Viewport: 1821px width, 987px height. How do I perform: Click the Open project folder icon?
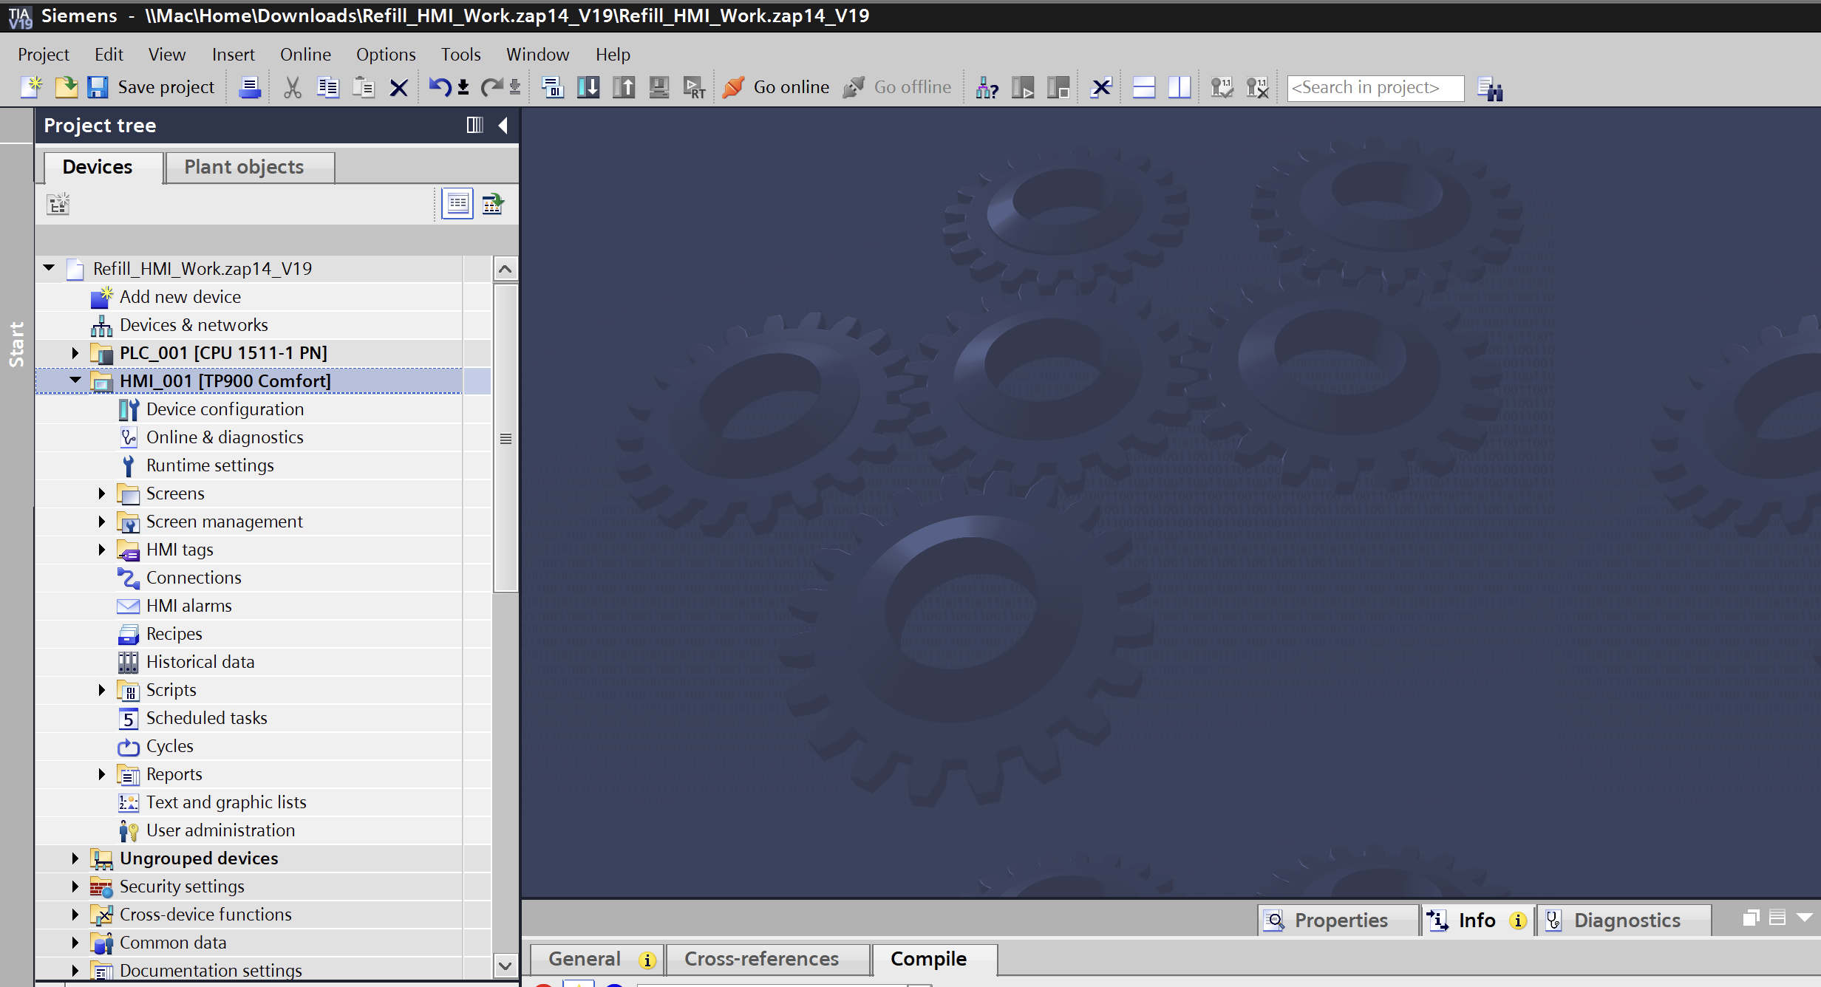point(66,87)
